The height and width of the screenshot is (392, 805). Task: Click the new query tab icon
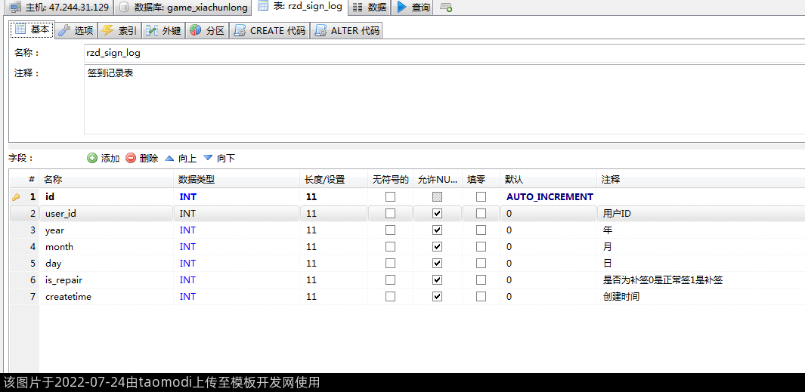446,8
